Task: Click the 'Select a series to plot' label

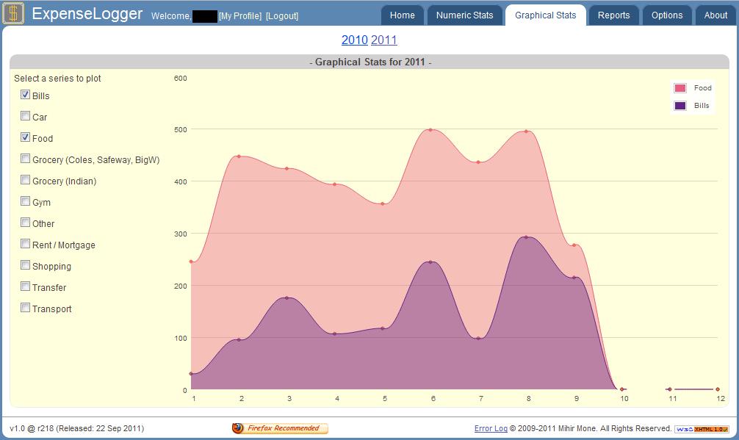Action: click(57, 78)
